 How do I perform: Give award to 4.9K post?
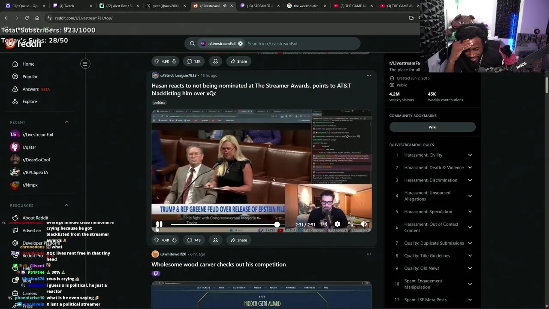click(215, 61)
